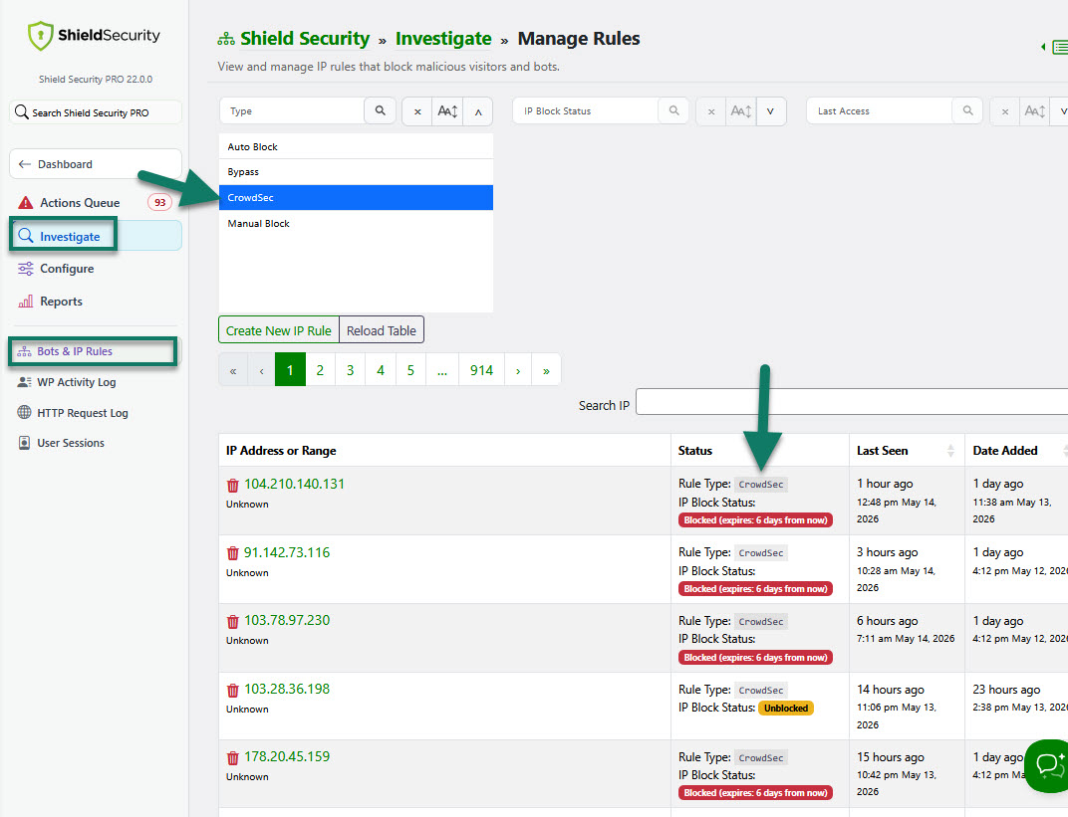Viewport: 1068px width, 817px height.
Task: Go to page 4
Action: click(x=380, y=370)
